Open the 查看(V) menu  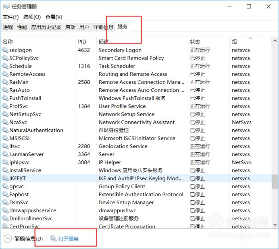[x=54, y=17]
